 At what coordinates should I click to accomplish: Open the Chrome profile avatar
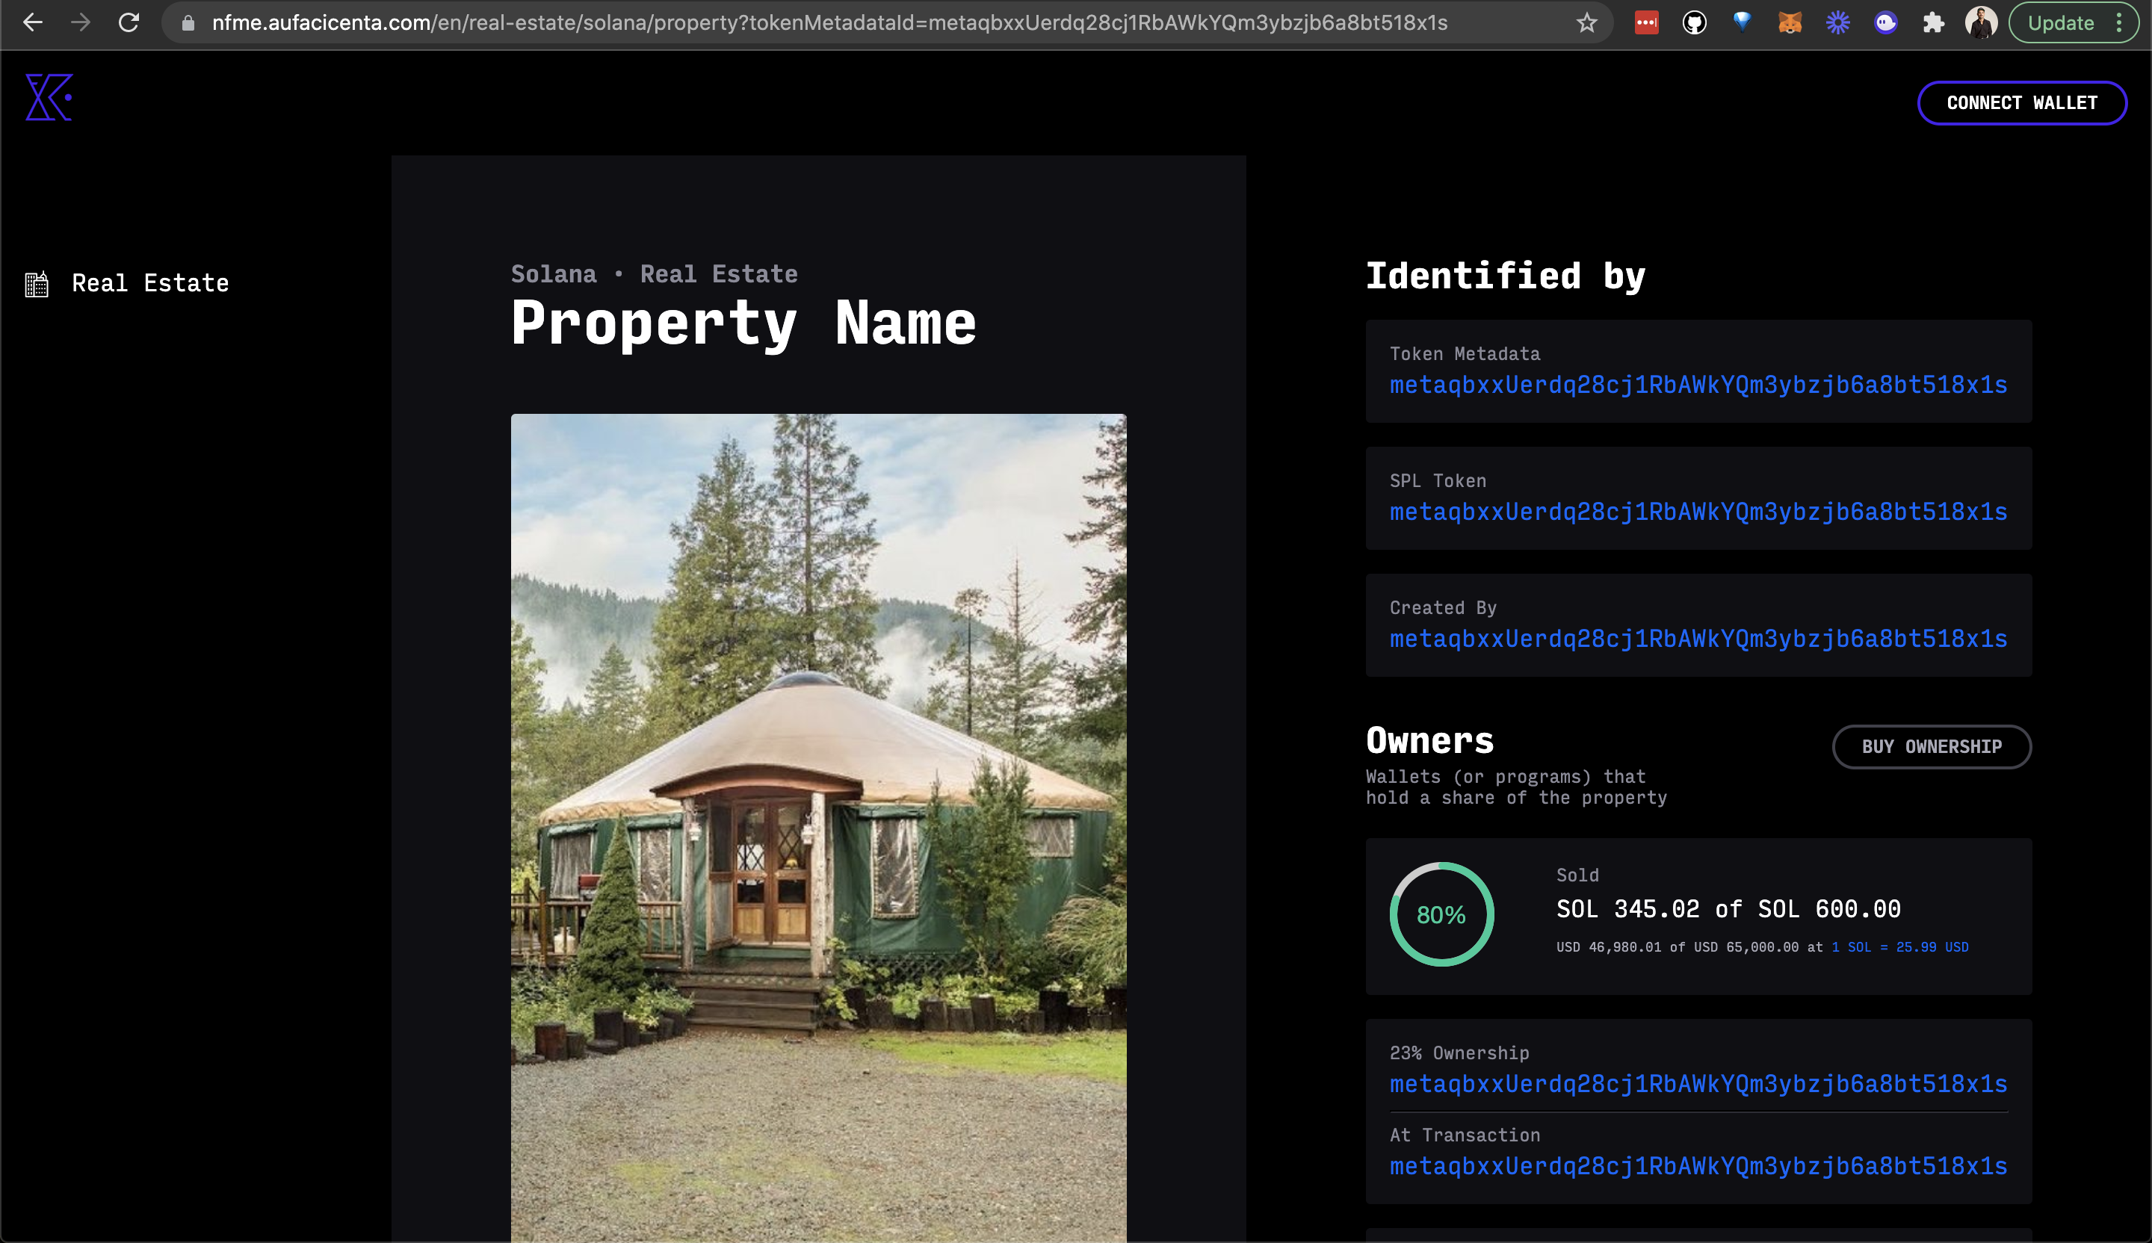coord(1980,23)
